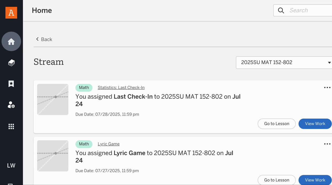
Task: Go back using the Back chevron
Action: pyautogui.click(x=44, y=39)
